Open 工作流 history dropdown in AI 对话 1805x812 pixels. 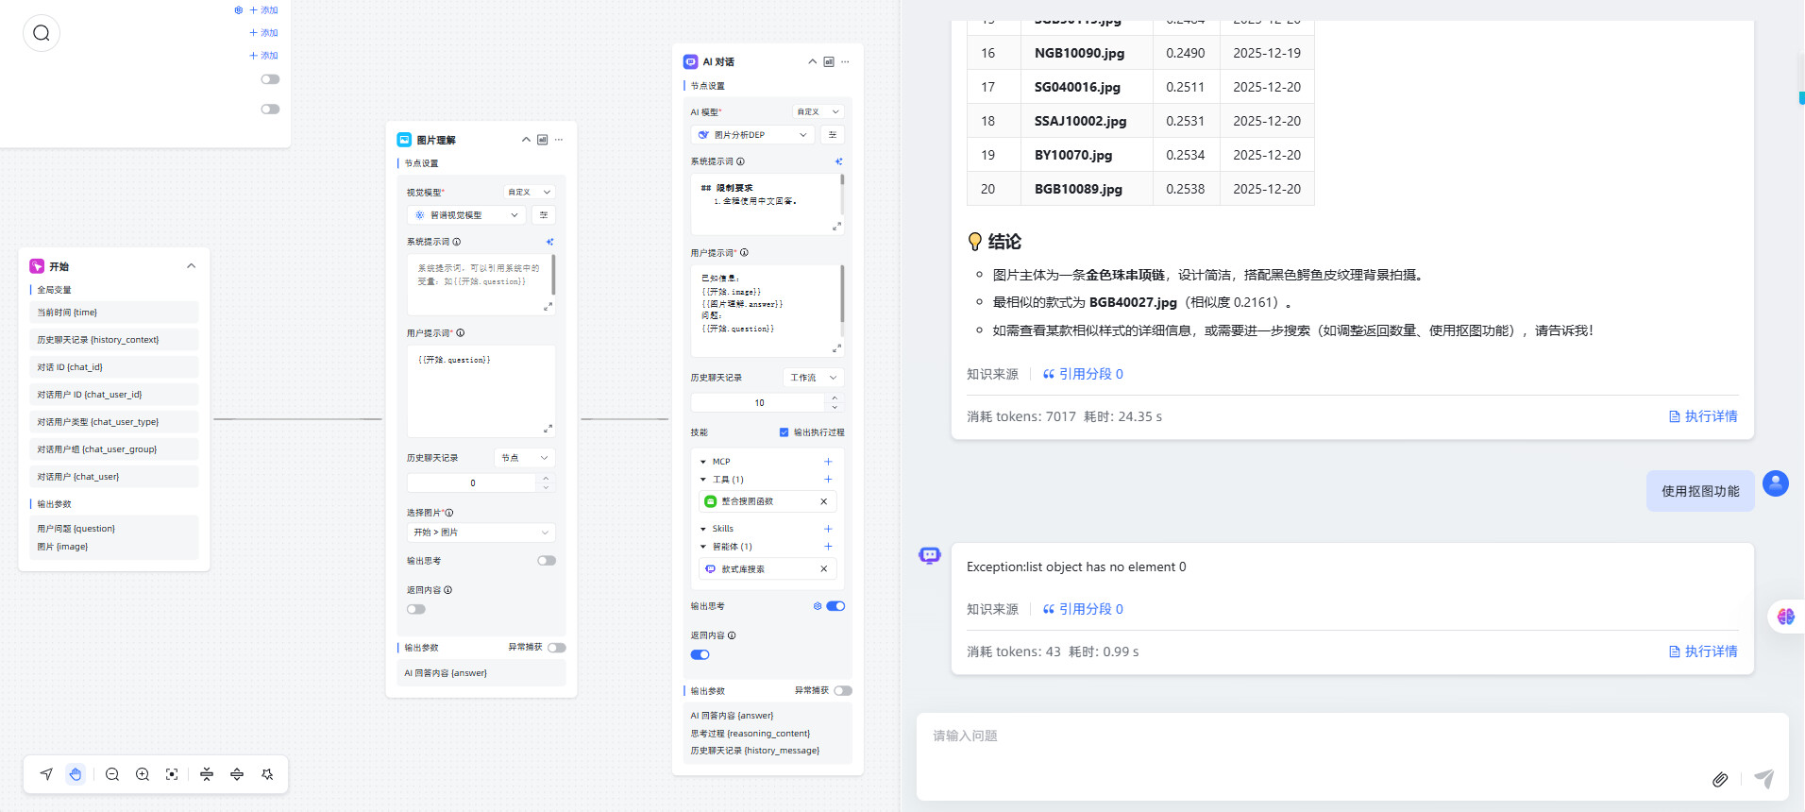pyautogui.click(x=814, y=378)
